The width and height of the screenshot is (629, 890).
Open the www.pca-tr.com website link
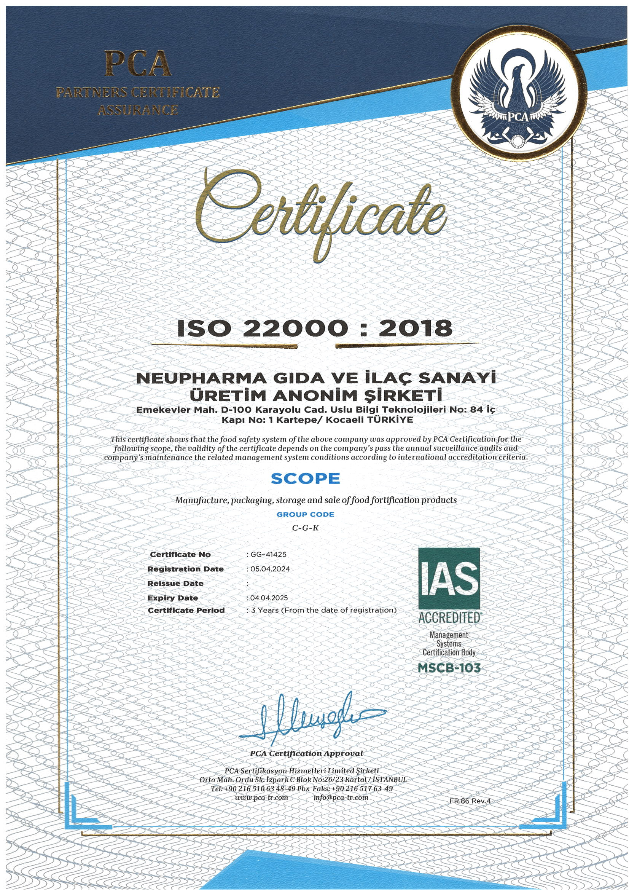[261, 797]
